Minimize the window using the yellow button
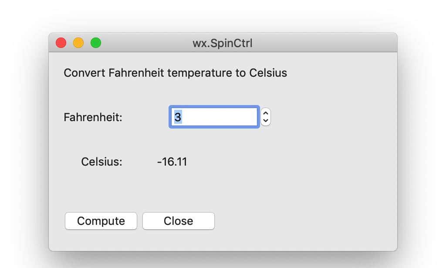This screenshot has width=446, height=268. tap(78, 43)
